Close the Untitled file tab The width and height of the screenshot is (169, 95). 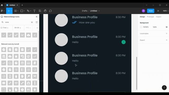17,5
